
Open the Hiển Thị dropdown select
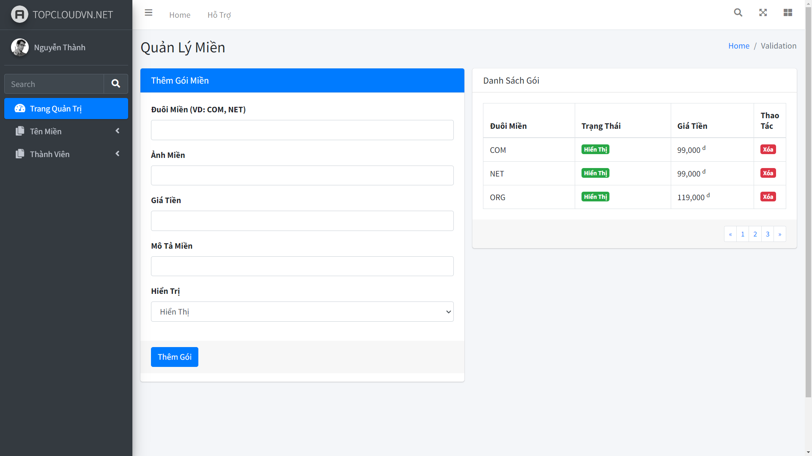pos(302,312)
